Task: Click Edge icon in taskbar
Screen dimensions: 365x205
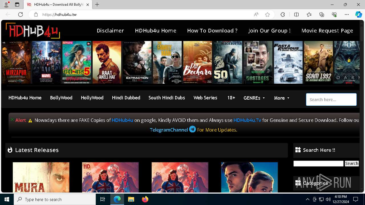Action: 117,199
